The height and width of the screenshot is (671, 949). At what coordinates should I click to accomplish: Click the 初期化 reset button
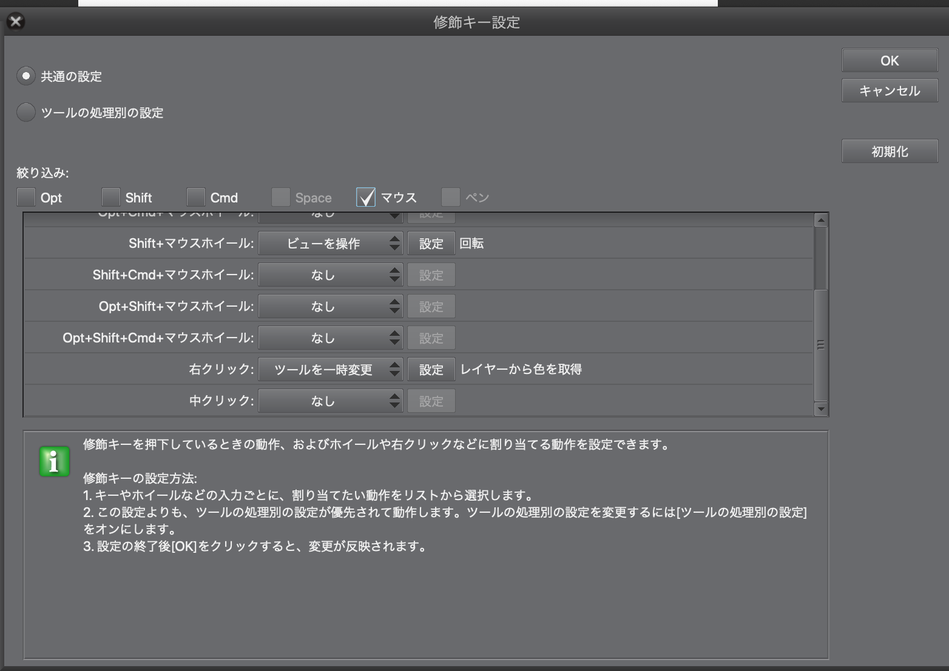(890, 152)
